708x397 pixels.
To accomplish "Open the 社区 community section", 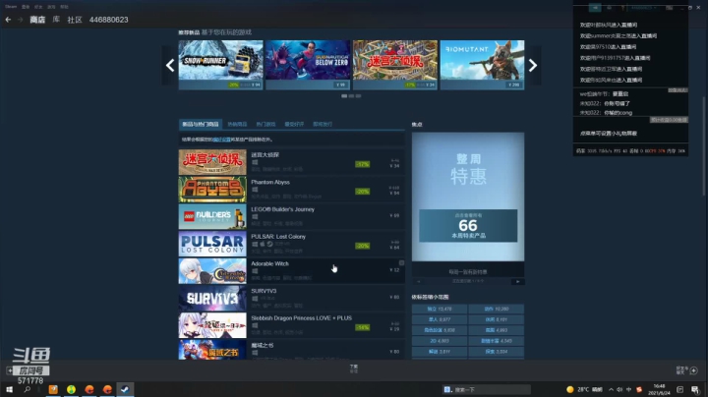I will 75,20.
